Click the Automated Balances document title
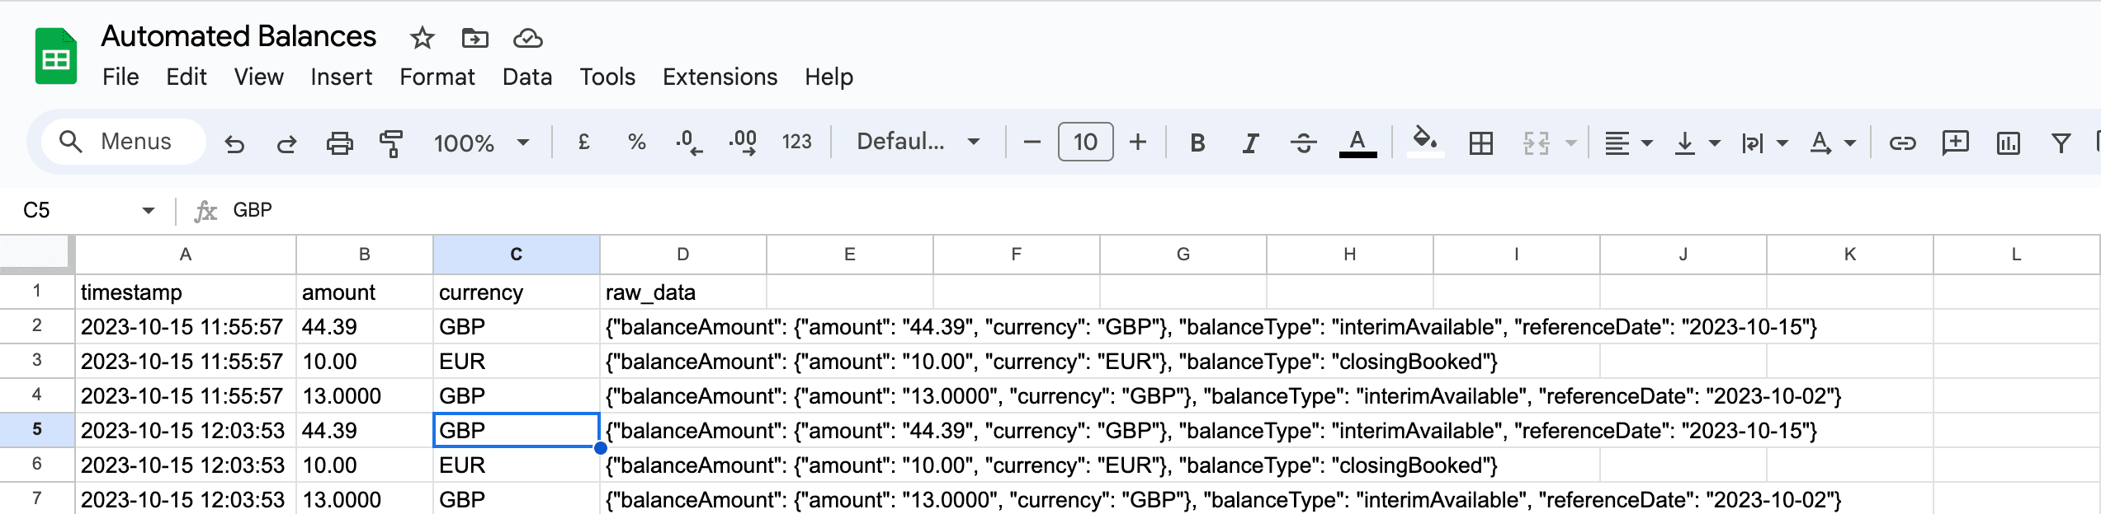 238,36
